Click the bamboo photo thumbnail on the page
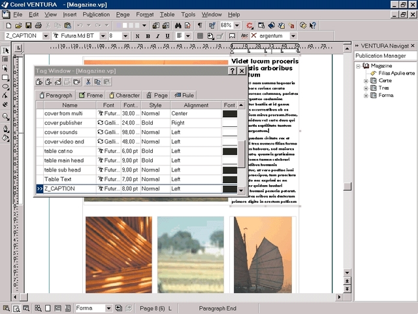418x314 pixels. pyautogui.click(x=119, y=254)
